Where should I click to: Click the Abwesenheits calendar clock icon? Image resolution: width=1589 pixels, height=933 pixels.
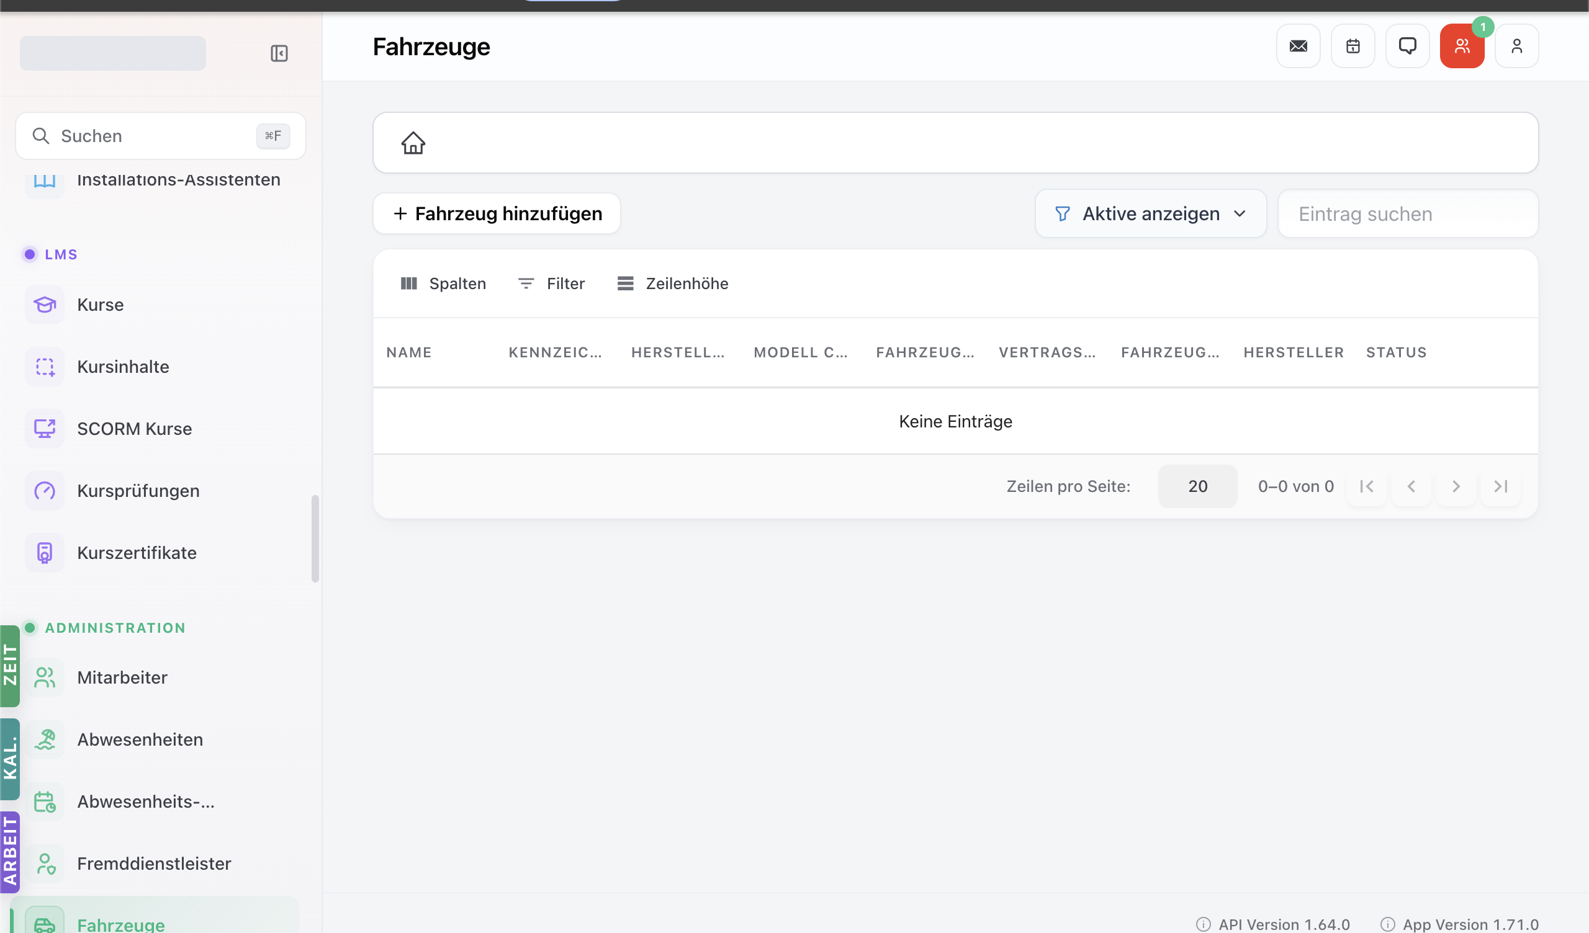[45, 802]
